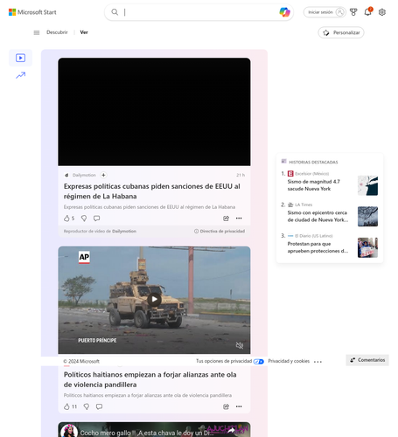Click El Diario (US Latino) source label
Viewport: 398px width, 437px height.
point(314,236)
